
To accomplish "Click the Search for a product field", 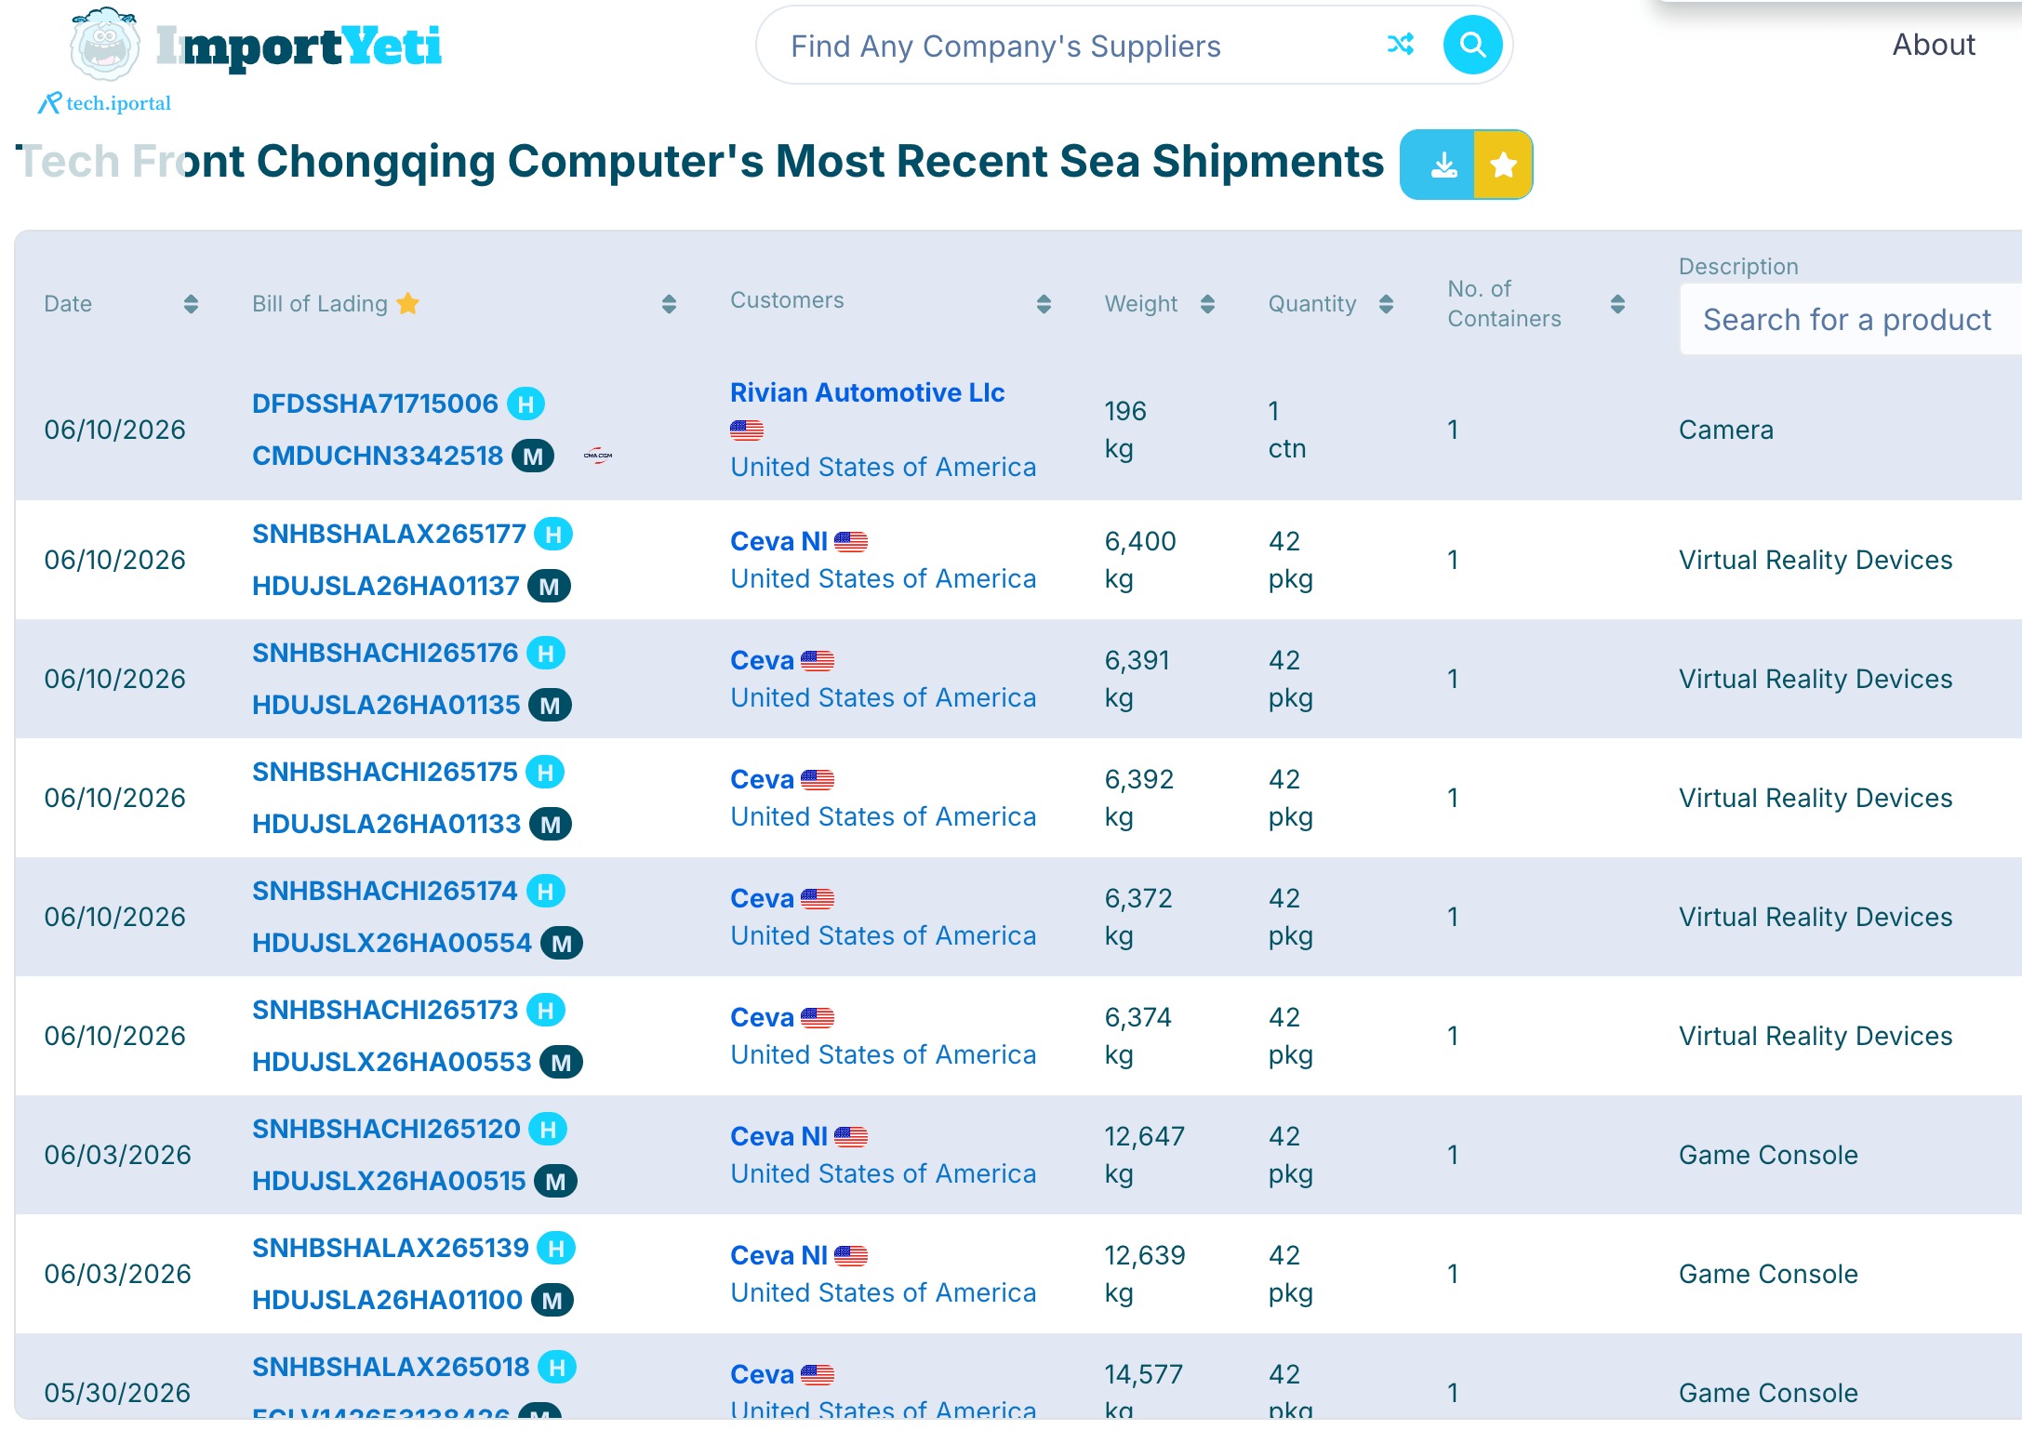I will click(1851, 319).
